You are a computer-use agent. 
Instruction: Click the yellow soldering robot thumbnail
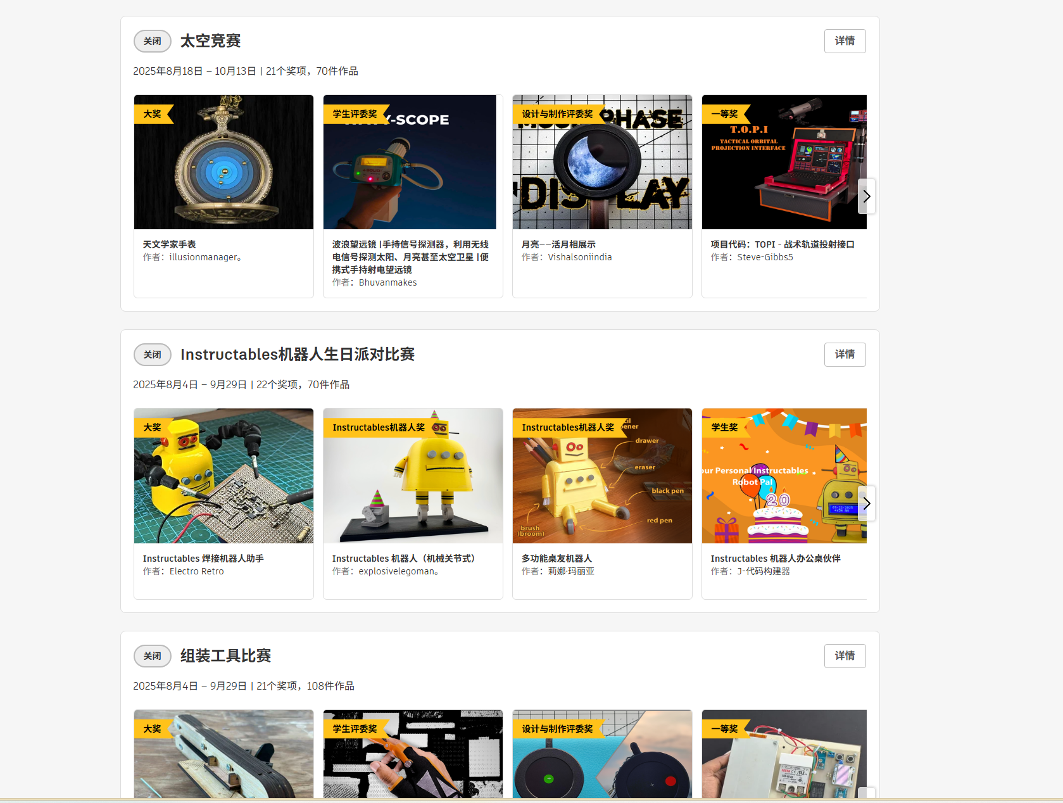(x=223, y=476)
